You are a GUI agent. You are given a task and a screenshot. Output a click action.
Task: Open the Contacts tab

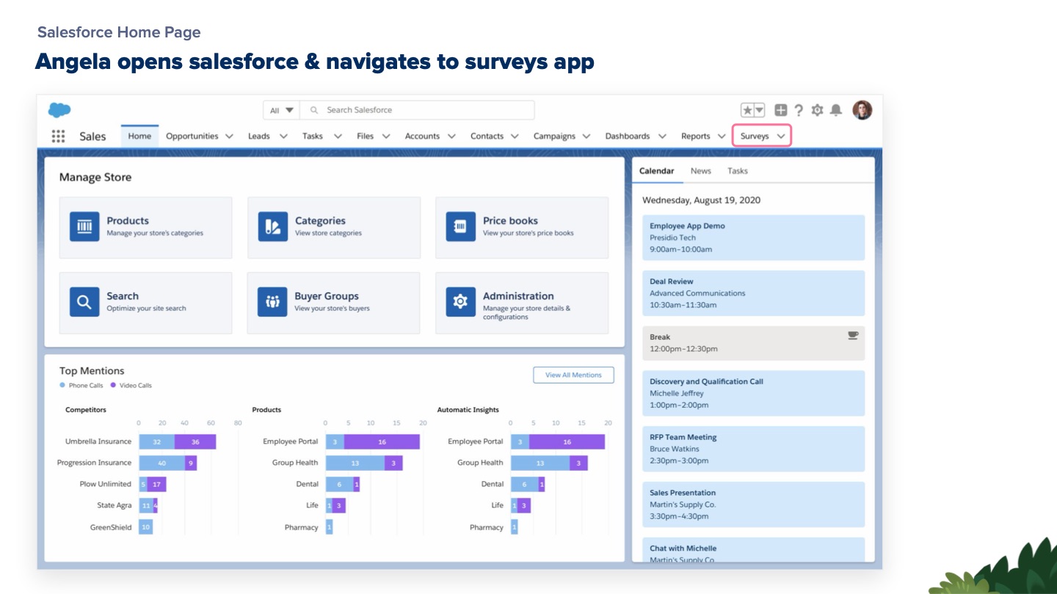click(487, 136)
